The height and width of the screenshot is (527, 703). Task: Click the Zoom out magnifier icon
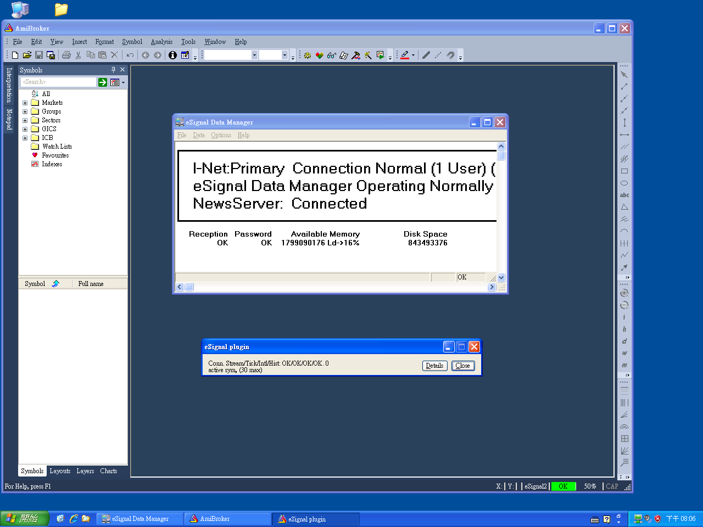(x=624, y=305)
